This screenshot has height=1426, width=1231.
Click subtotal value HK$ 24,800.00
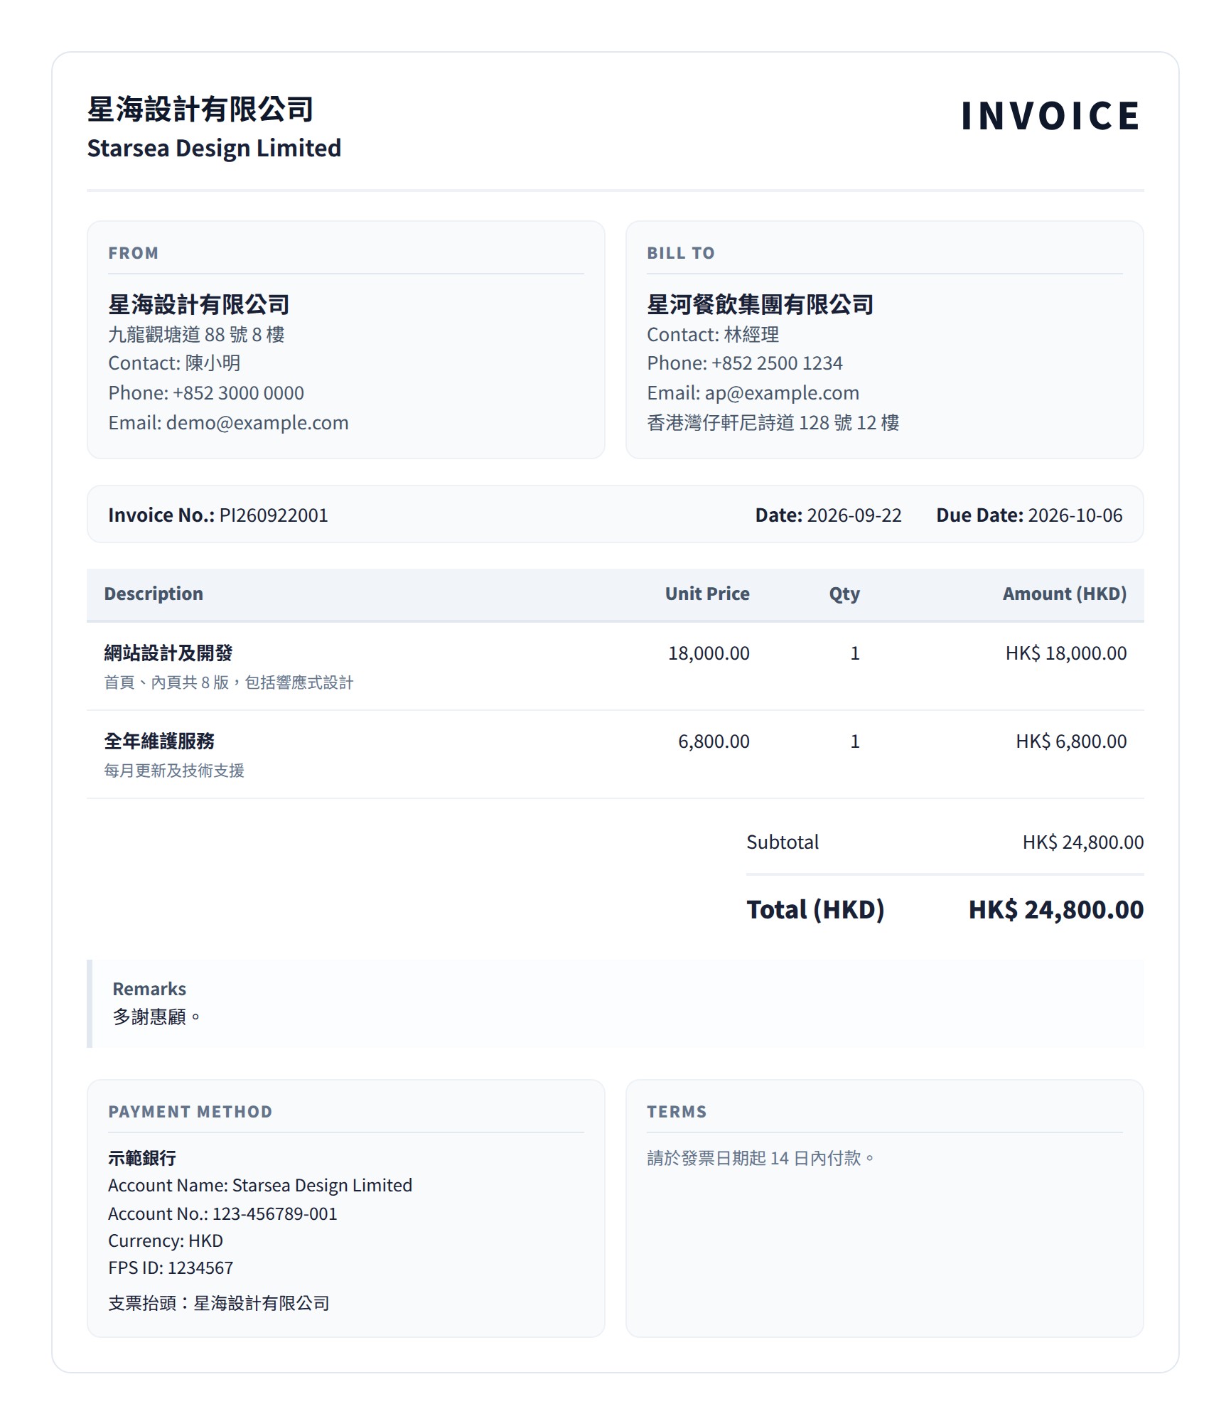1083,842
